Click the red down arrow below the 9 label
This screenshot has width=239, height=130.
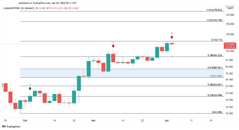click(172, 37)
